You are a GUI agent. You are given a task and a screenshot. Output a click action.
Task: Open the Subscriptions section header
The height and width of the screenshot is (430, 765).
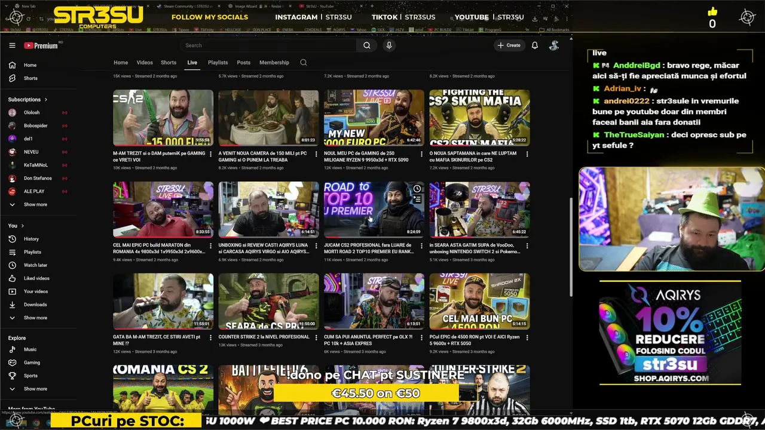[x=27, y=100]
